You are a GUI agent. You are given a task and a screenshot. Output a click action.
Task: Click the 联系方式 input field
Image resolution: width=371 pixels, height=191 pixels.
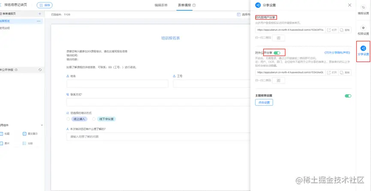pos(159,102)
